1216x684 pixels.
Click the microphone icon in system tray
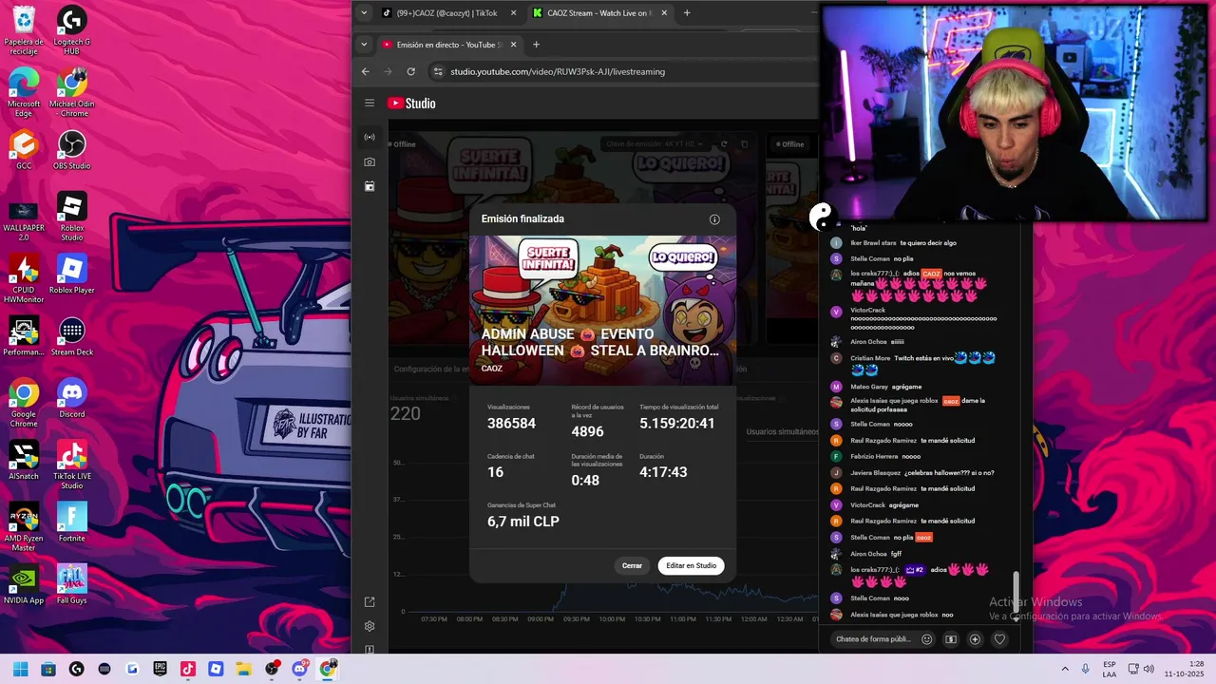[1086, 669]
